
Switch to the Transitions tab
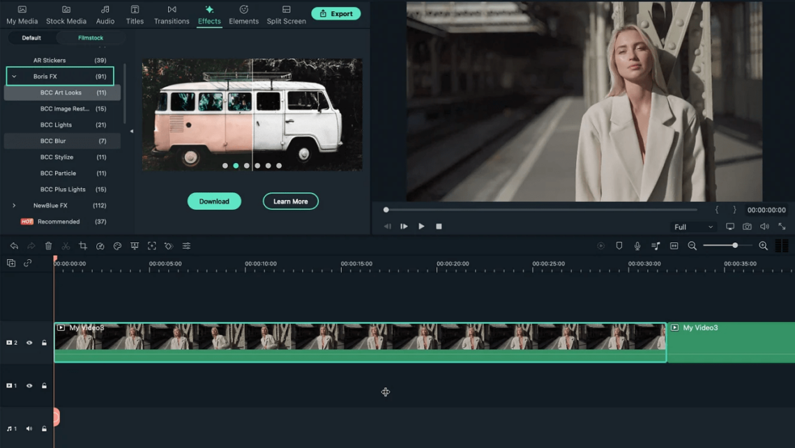click(x=172, y=14)
